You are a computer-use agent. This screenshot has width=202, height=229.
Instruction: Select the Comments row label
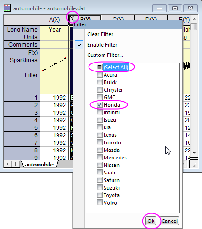(x=22, y=45)
